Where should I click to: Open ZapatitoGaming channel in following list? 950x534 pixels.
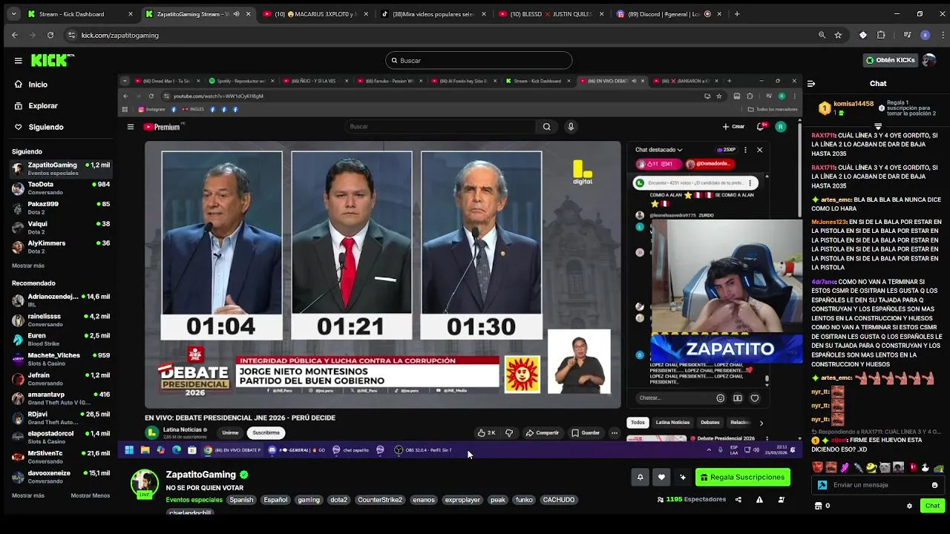61,168
